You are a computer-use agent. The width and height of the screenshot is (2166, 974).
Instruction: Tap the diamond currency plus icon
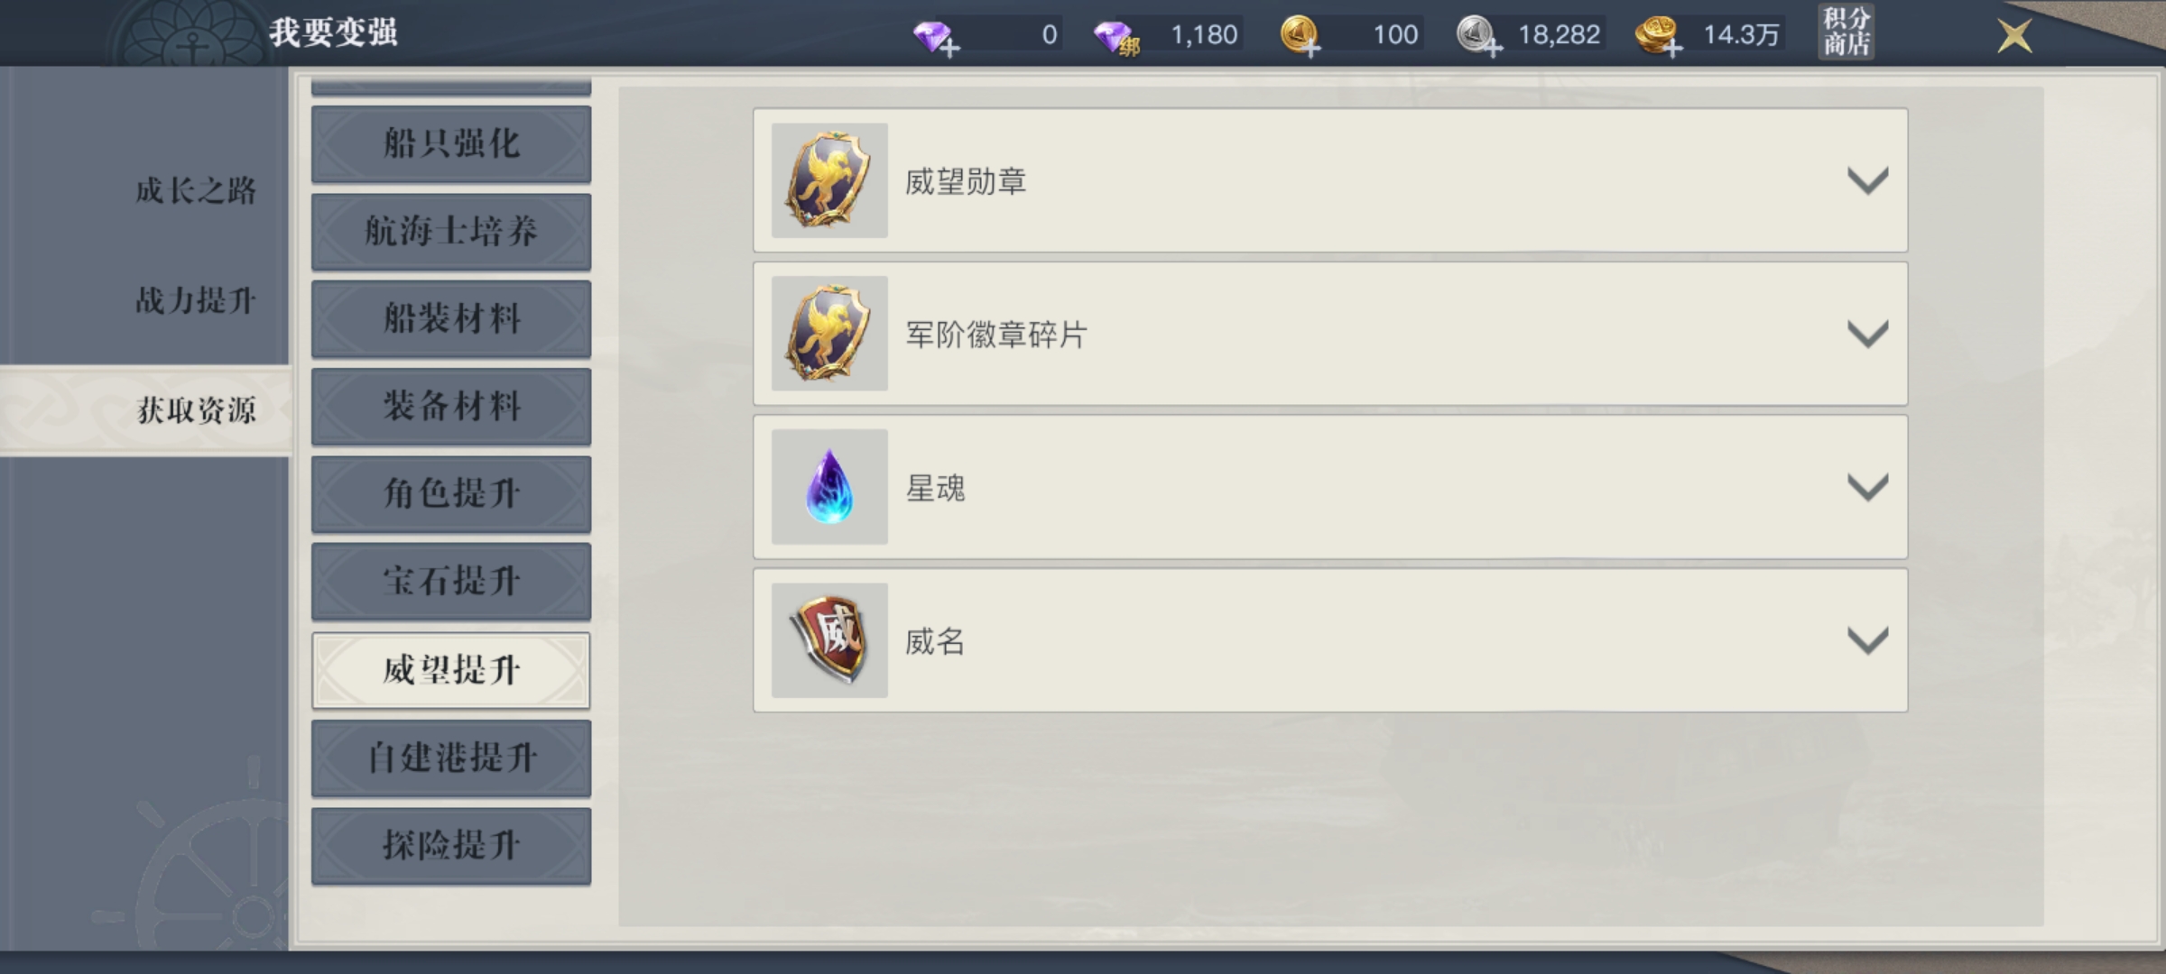click(x=935, y=38)
